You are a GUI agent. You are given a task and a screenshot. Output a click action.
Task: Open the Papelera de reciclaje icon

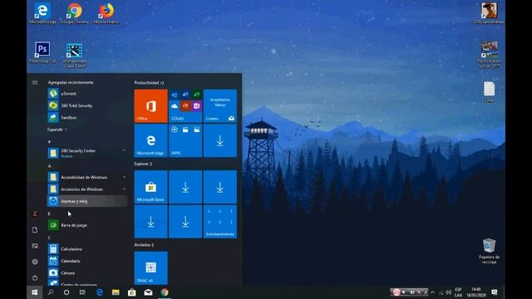coord(489,251)
